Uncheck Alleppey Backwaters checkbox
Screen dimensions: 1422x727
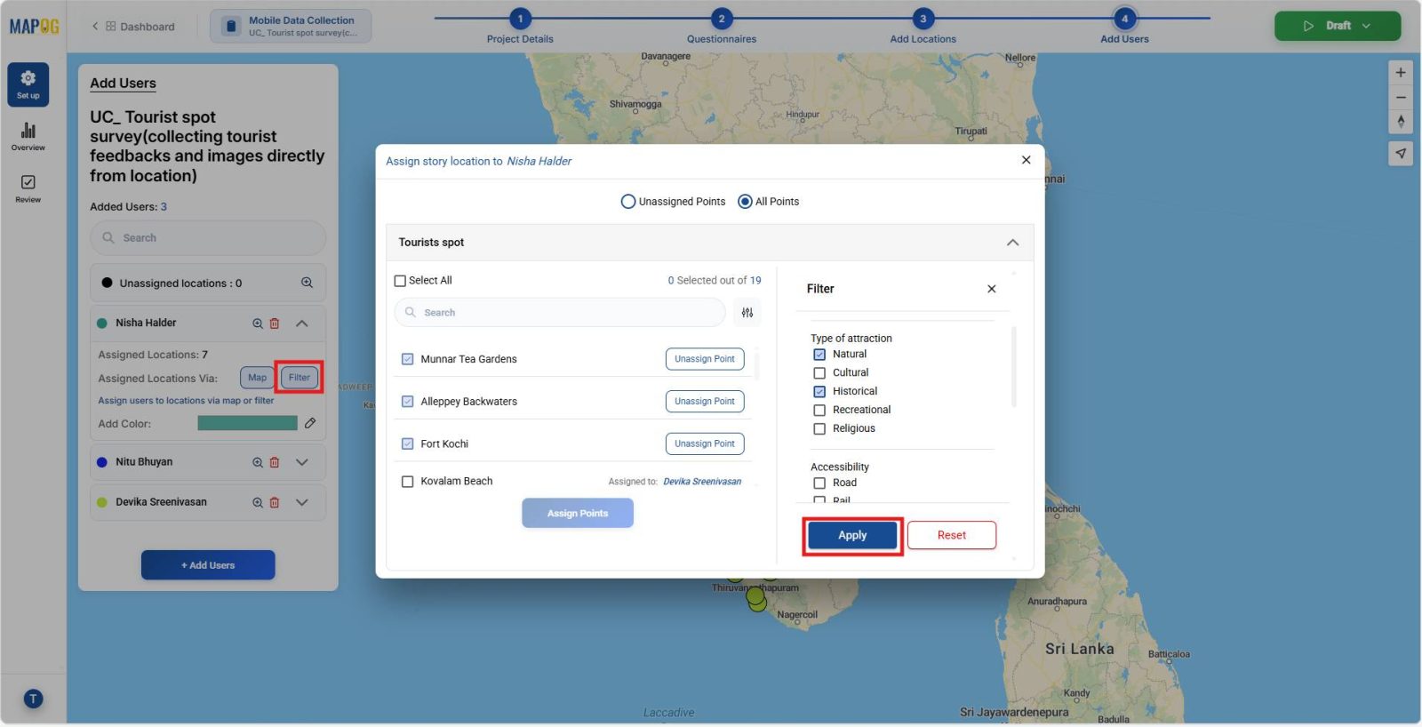pyautogui.click(x=407, y=402)
